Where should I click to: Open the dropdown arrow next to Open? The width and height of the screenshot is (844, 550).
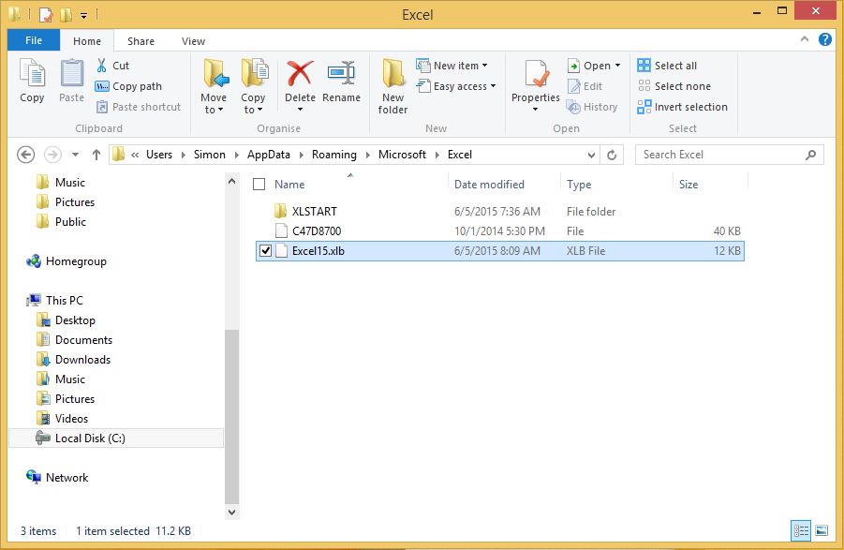[x=617, y=66]
